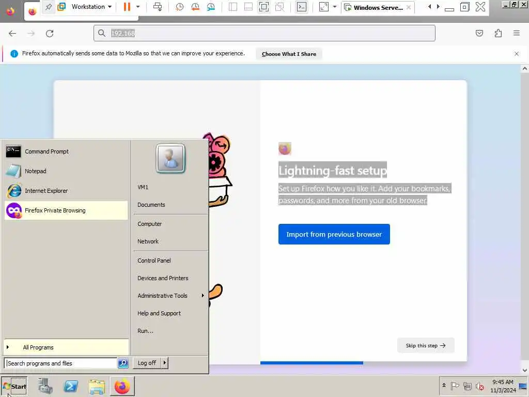The width and height of the screenshot is (529, 397).
Task: Click Skip this step
Action: tap(426, 346)
